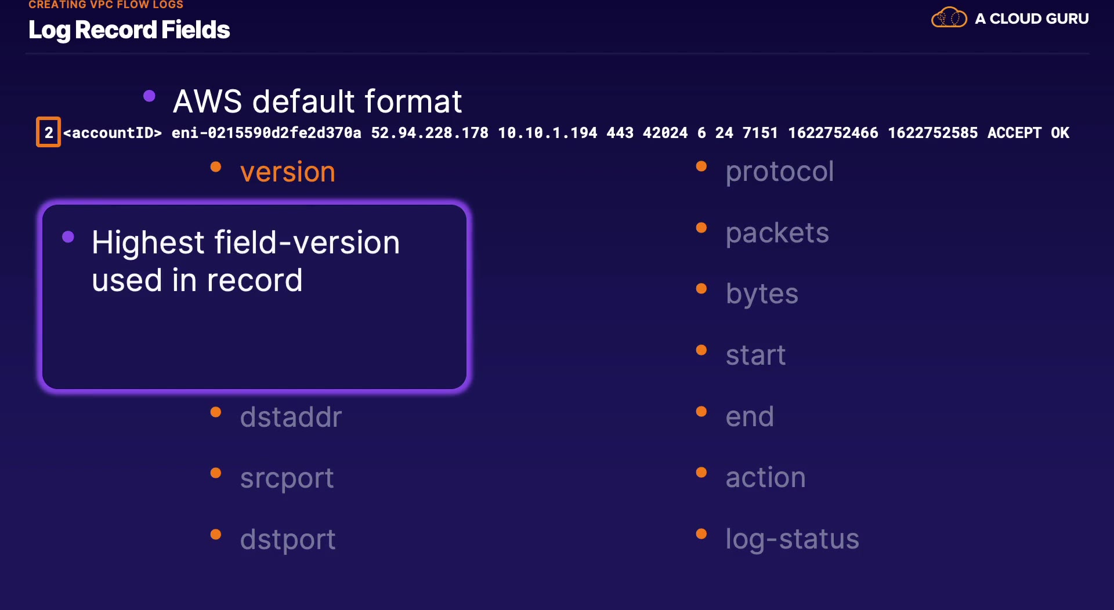
Task: Select the 'start' field label
Action: click(755, 355)
